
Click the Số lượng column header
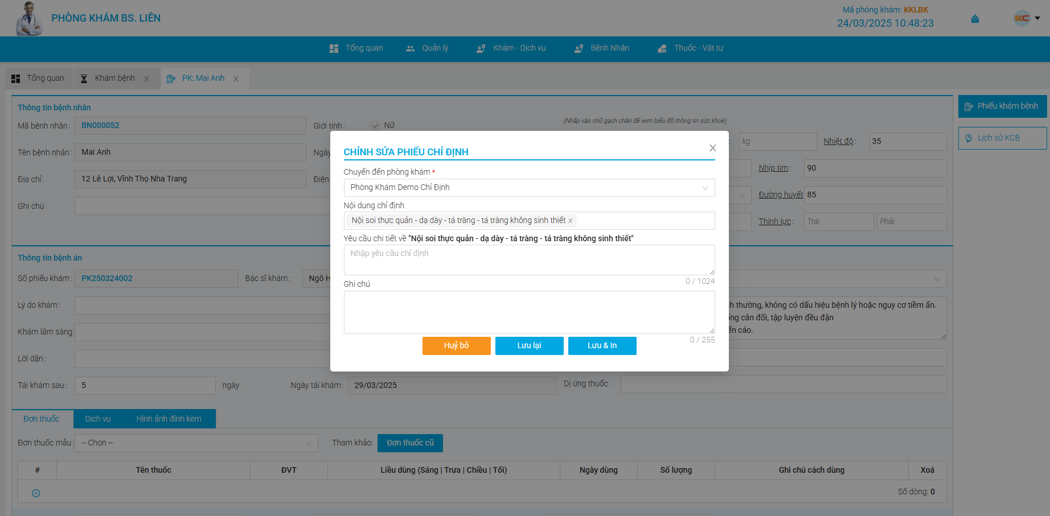pyautogui.click(x=676, y=470)
